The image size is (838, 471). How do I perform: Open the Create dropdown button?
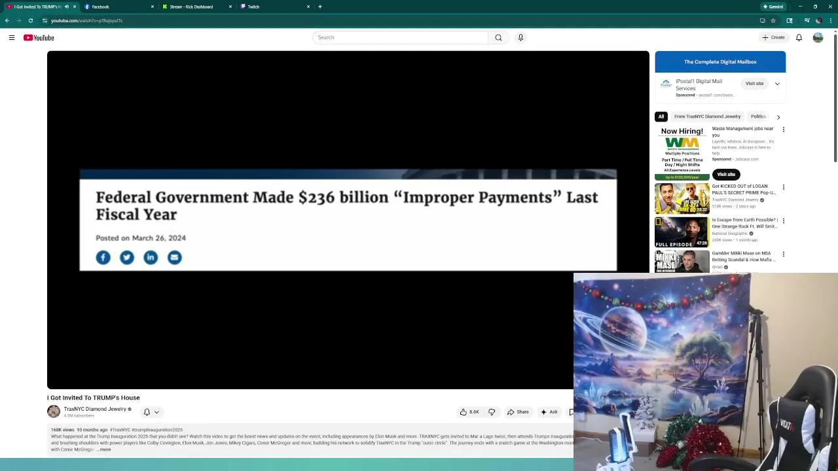coord(773,37)
